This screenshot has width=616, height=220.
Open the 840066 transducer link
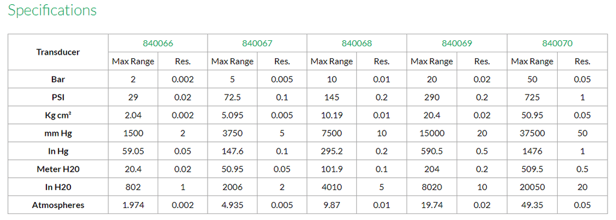click(x=158, y=43)
